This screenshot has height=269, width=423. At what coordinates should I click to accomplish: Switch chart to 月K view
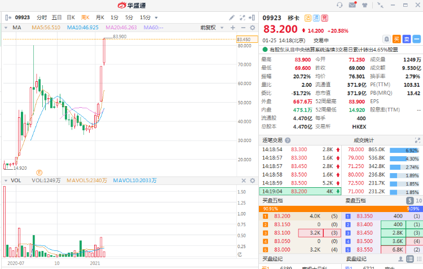(100, 17)
